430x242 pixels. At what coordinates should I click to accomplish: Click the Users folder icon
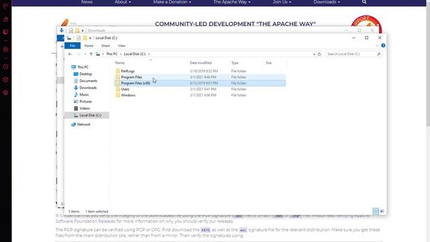point(118,89)
